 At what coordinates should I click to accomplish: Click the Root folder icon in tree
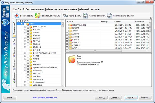28,24
